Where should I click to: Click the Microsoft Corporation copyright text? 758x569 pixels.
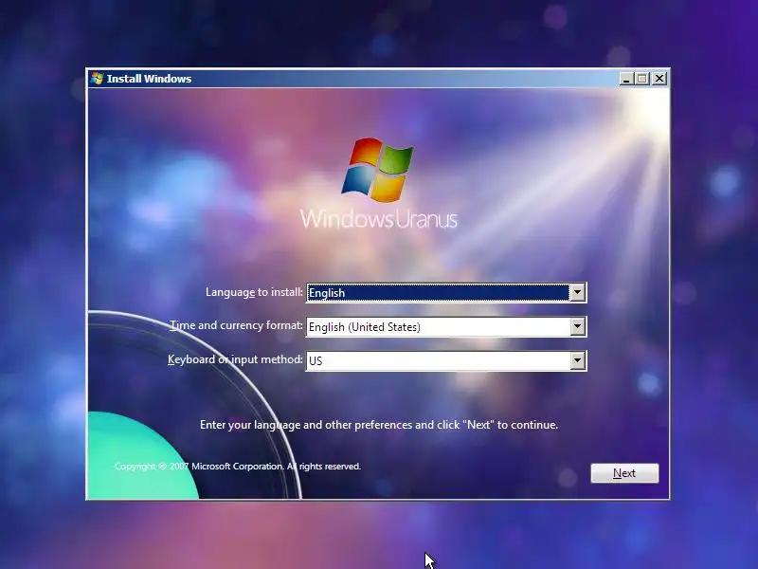[x=238, y=467]
